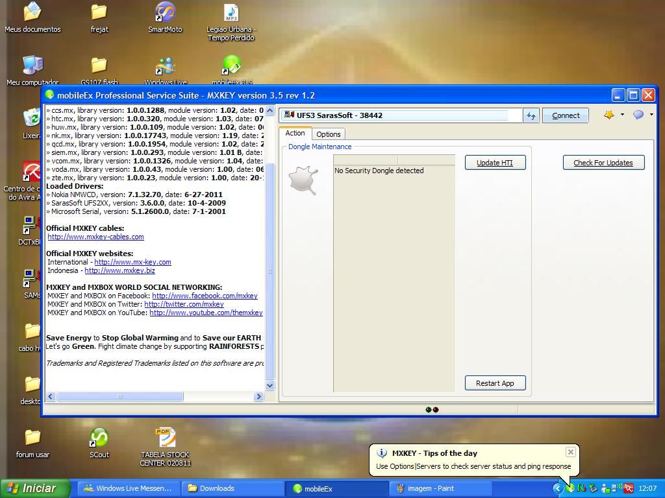Click the yellow star icon in toolbar
The image size is (665, 498).
click(609, 115)
